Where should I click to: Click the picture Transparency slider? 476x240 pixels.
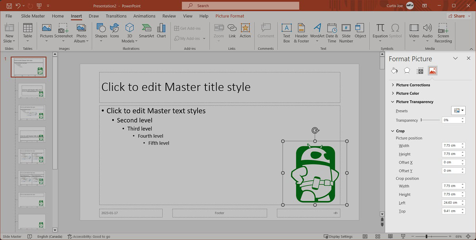tap(430, 120)
